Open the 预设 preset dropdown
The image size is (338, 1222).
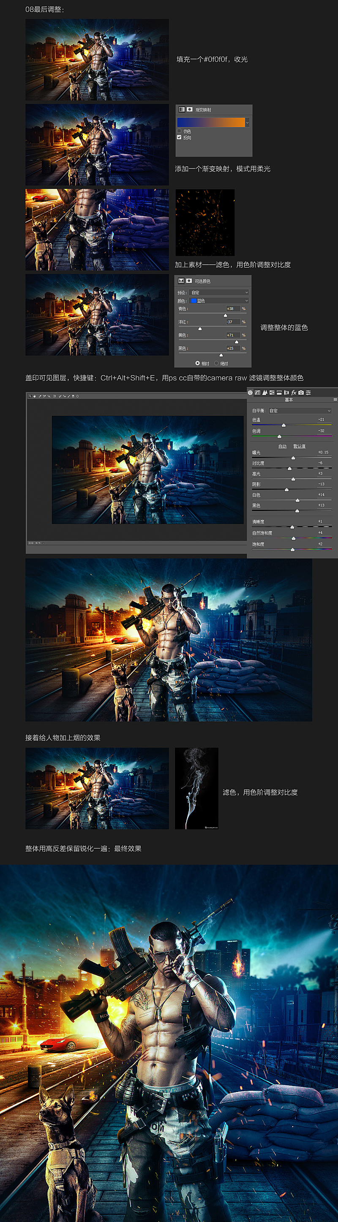point(219,293)
